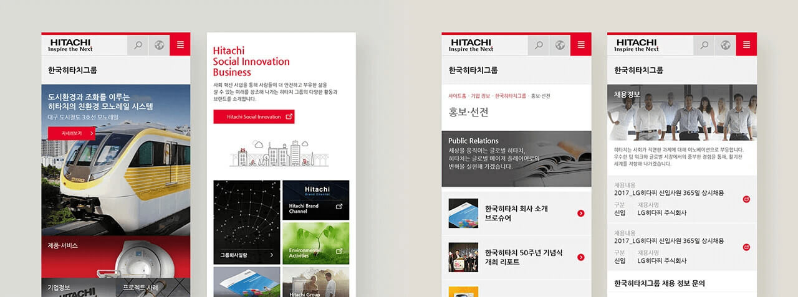This screenshot has width=798, height=297.
Task: Click external-link icon of the second job listing
Action: click(x=746, y=247)
